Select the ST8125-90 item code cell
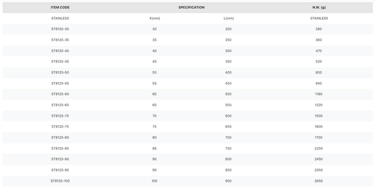 pyautogui.click(x=60, y=159)
